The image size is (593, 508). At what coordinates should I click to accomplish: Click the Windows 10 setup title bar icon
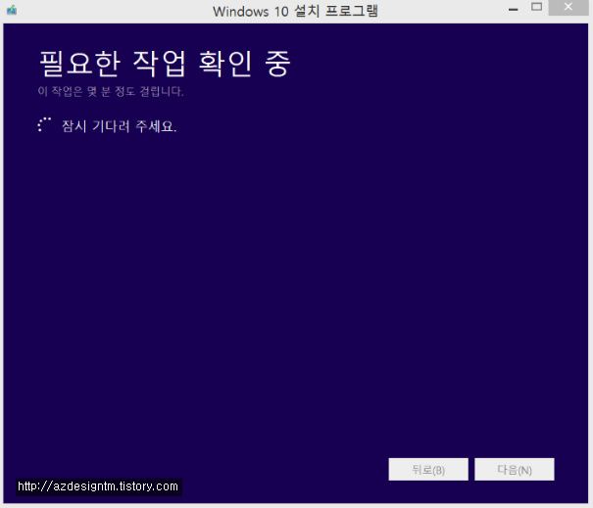click(x=12, y=10)
